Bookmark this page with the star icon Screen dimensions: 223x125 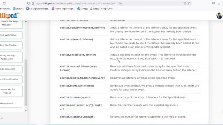pos(189,3)
